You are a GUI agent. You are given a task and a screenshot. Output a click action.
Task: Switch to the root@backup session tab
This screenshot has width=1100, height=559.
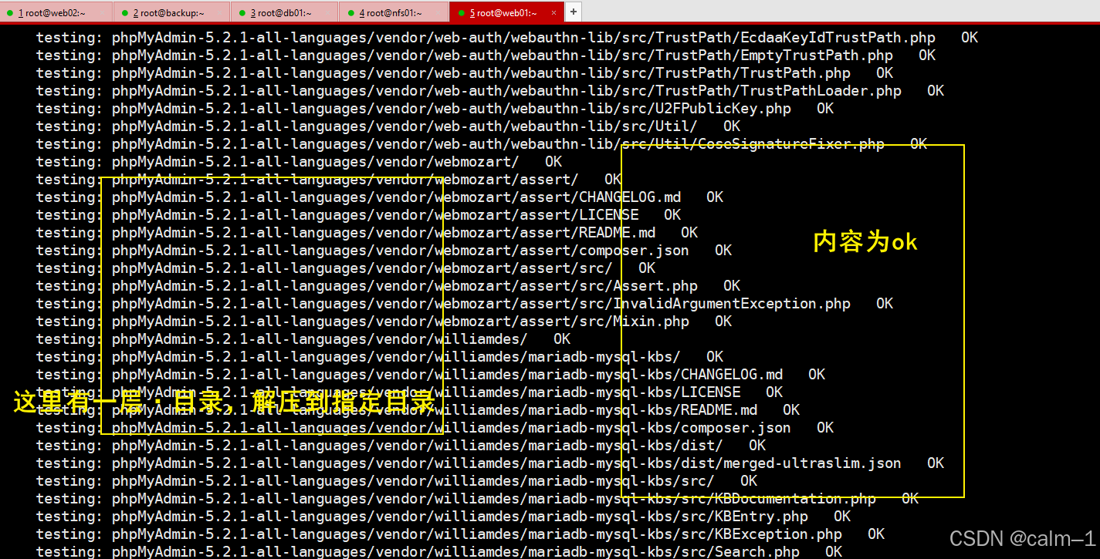171,12
